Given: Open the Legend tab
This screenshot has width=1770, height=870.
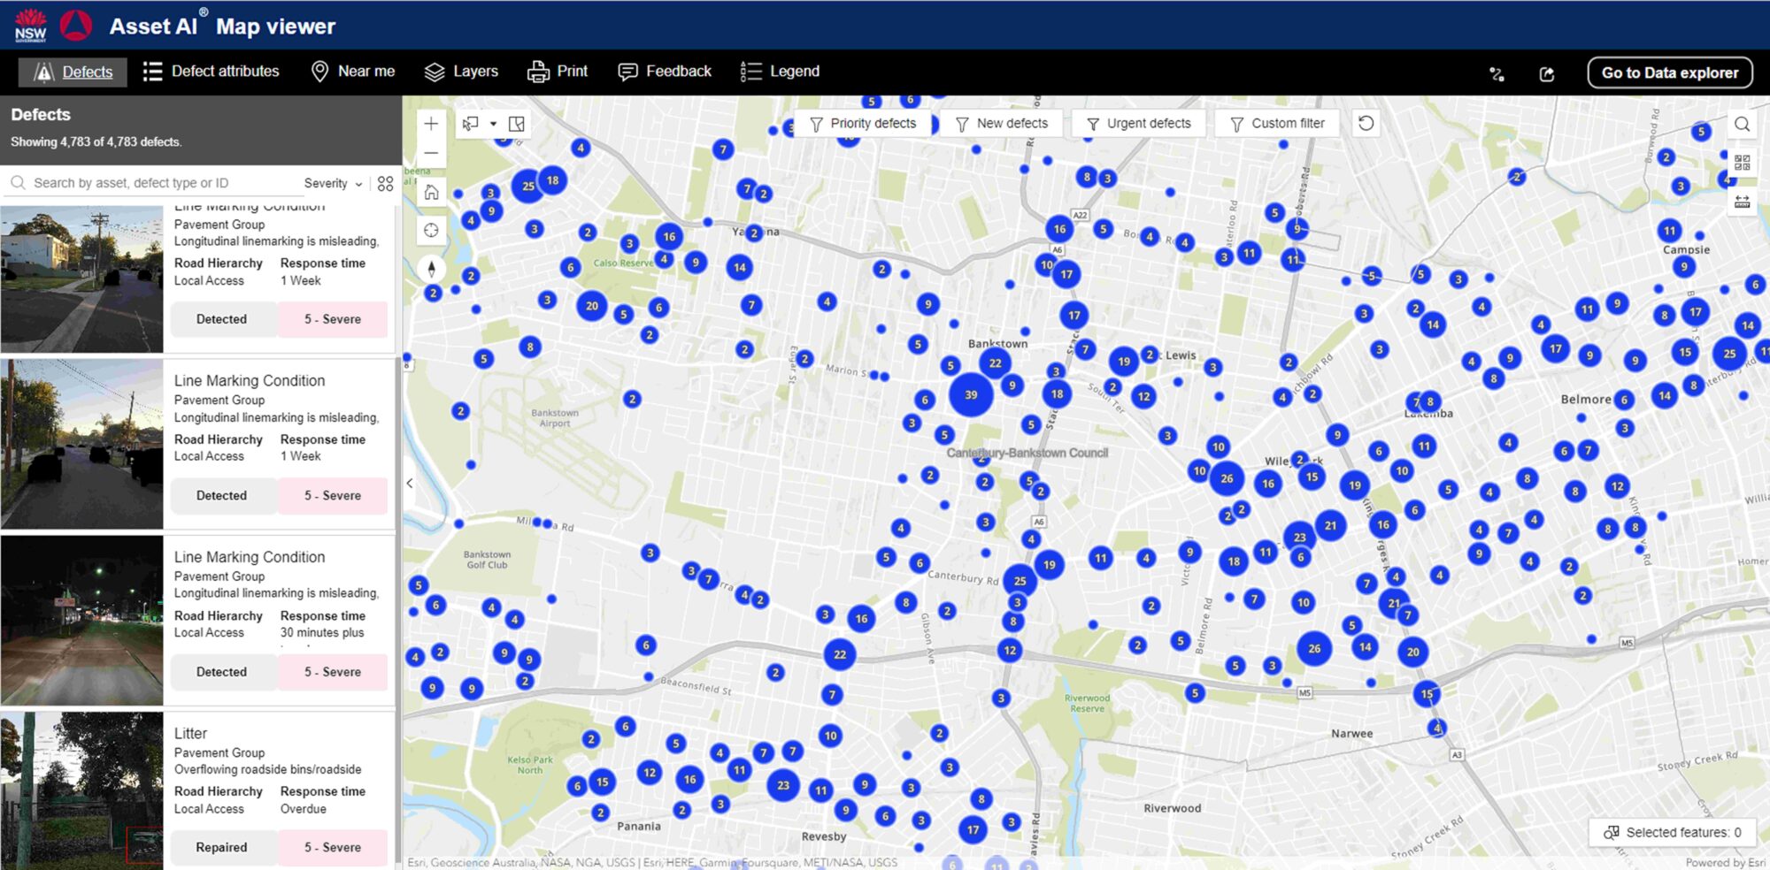Looking at the screenshot, I should pyautogui.click(x=780, y=72).
